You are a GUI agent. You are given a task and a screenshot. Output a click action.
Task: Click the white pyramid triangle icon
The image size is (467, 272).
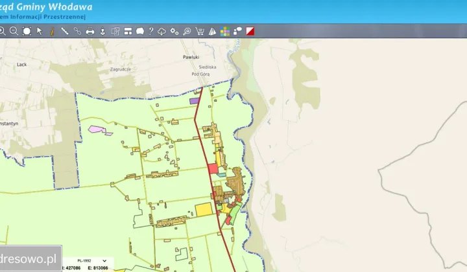212,31
